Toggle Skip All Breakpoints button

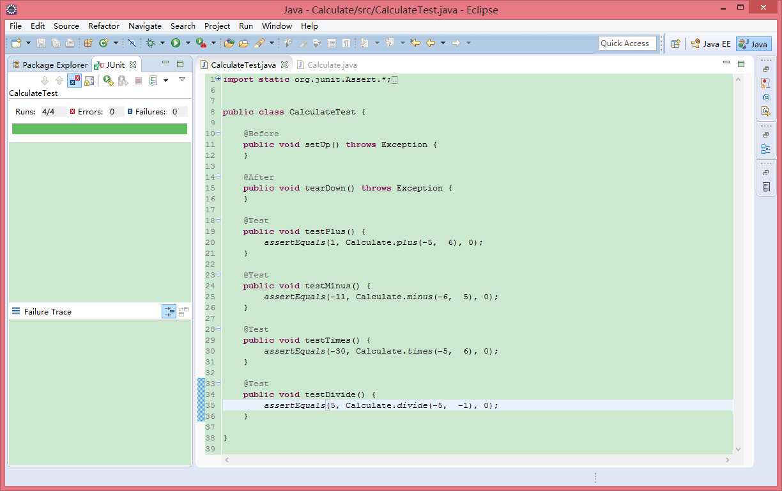[x=132, y=43]
